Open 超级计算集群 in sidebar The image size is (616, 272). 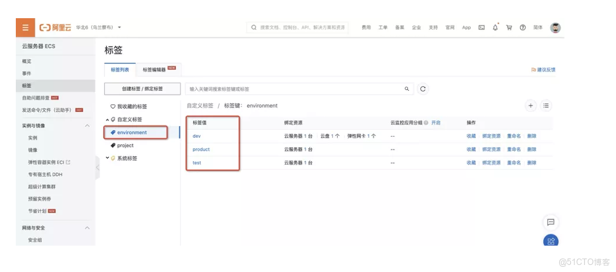42,186
